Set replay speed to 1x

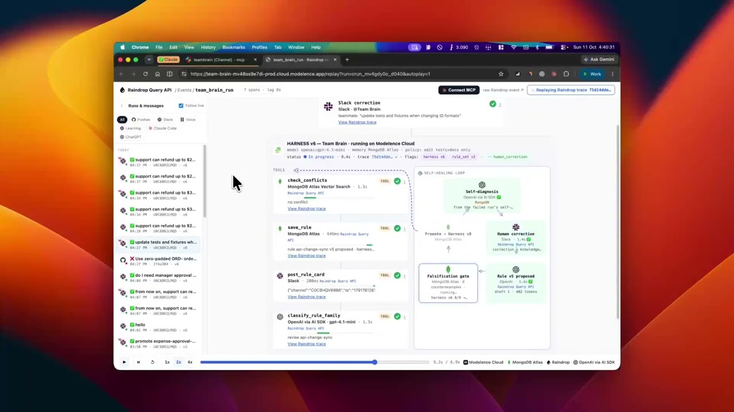tap(167, 362)
